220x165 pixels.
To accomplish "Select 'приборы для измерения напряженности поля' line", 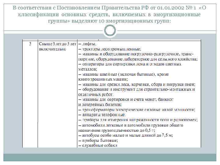I will click(x=138, y=120).
